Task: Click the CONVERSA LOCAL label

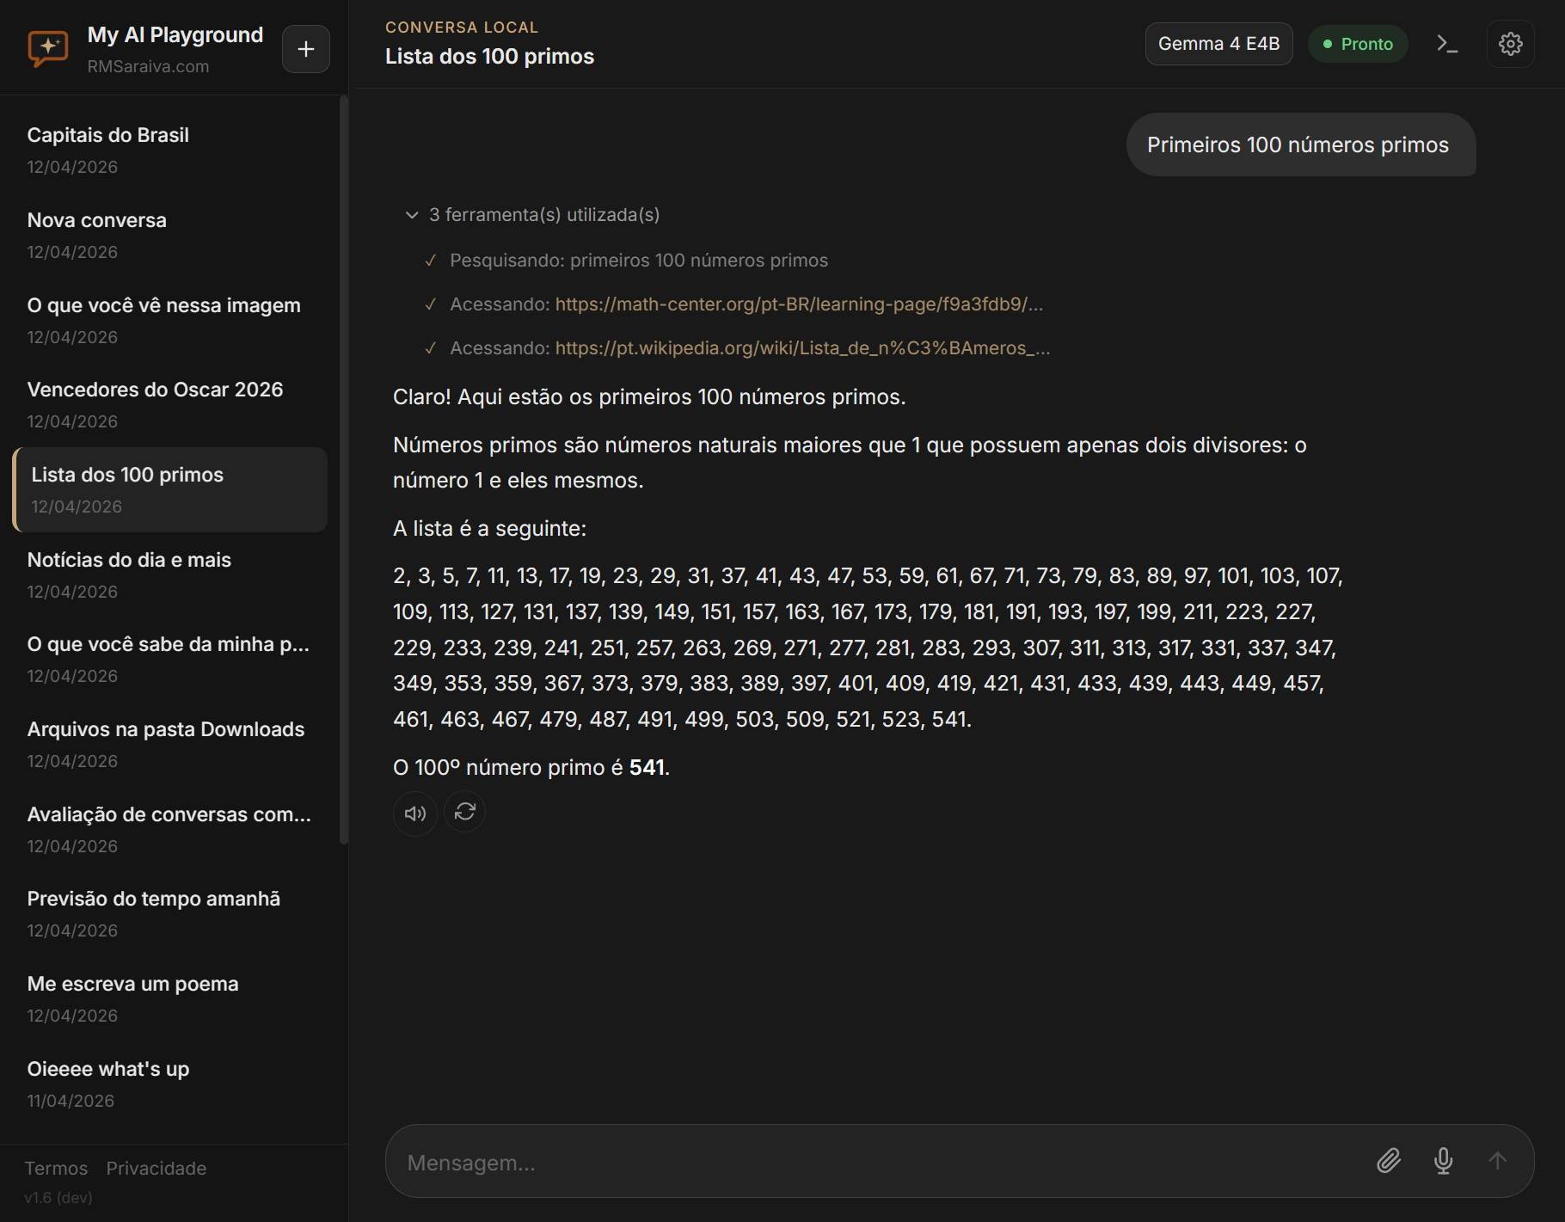Action: pyautogui.click(x=462, y=27)
